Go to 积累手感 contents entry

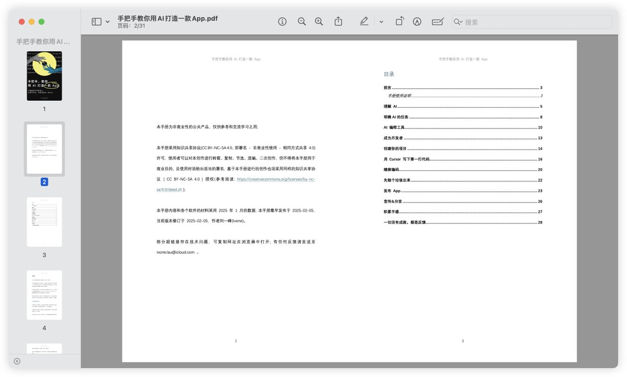[x=463, y=212]
